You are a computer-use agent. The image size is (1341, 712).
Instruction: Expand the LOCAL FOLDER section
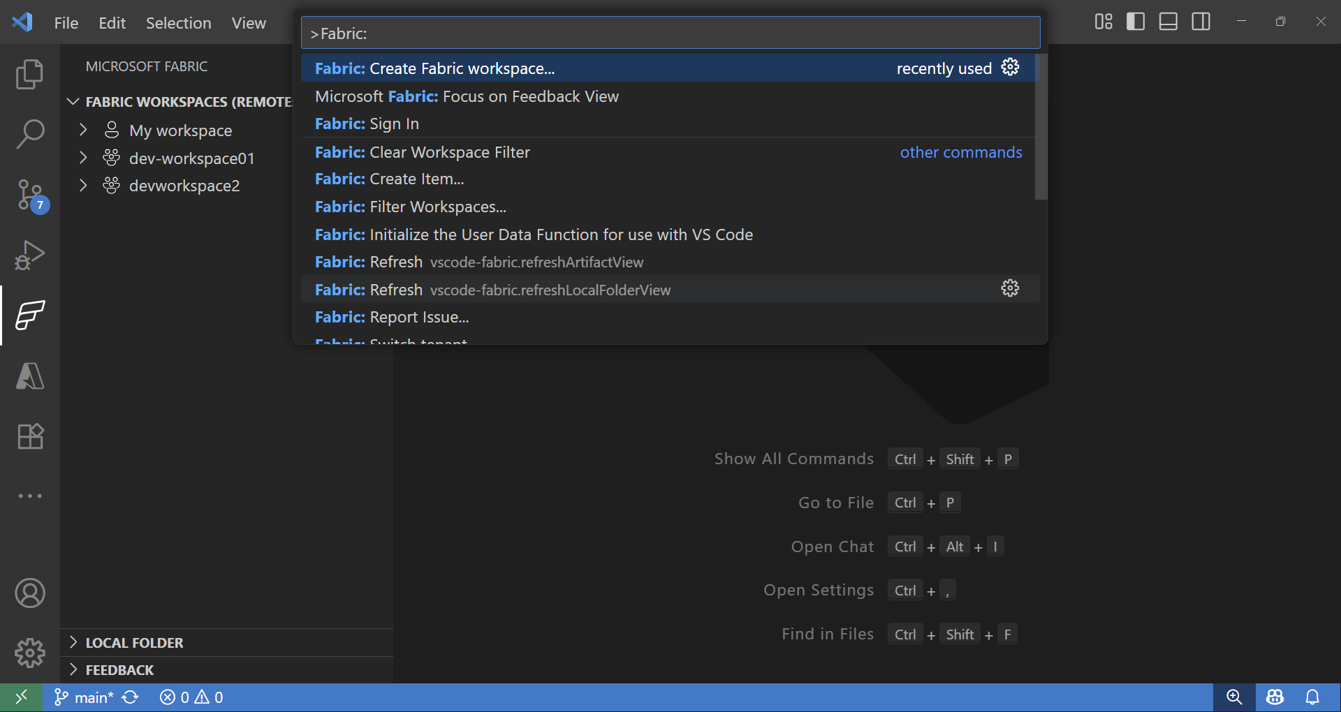pyautogui.click(x=75, y=642)
